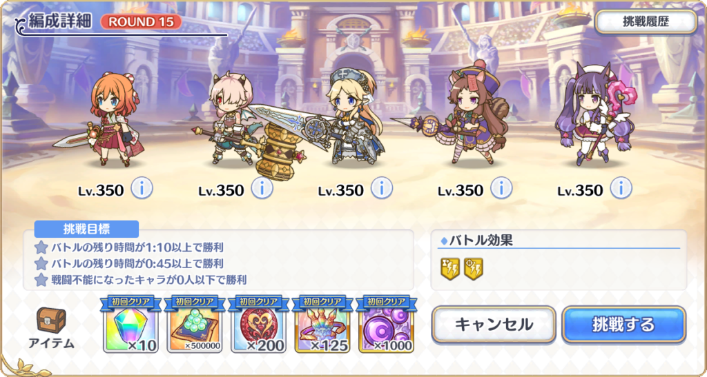Show info for the purple twin-tail character
The image size is (707, 377).
click(x=621, y=189)
